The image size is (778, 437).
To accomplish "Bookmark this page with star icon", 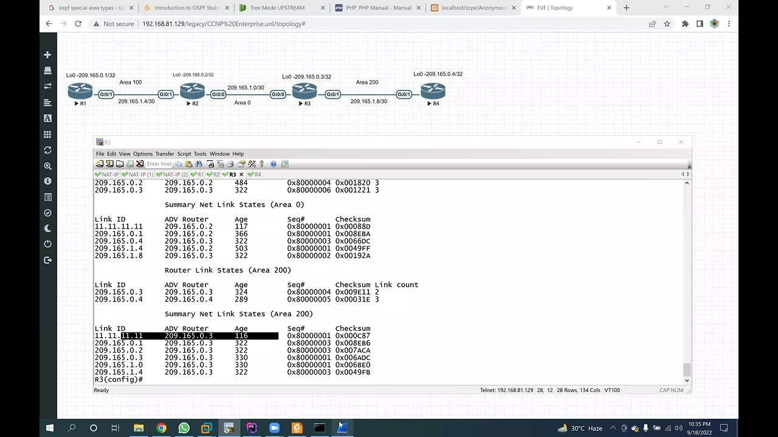I will [x=667, y=24].
